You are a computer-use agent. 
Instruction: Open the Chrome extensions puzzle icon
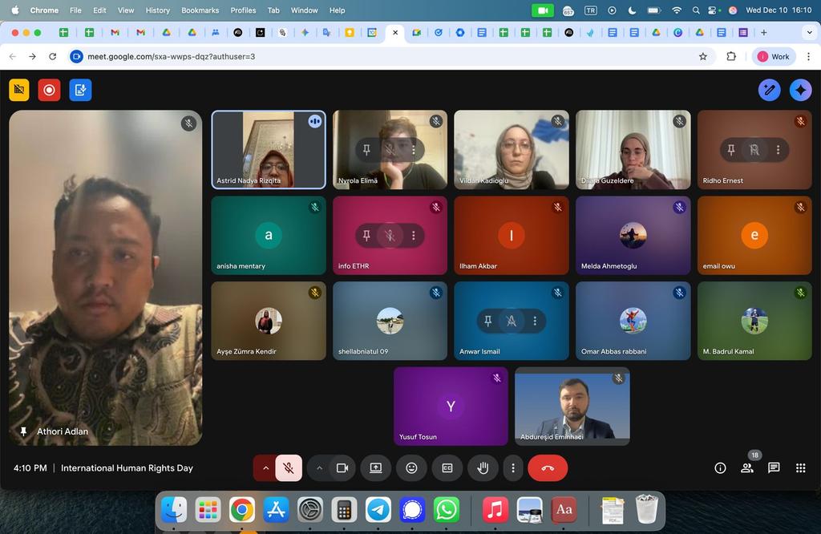(731, 57)
